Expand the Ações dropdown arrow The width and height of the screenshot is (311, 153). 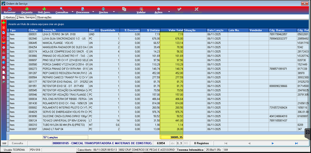169,12
